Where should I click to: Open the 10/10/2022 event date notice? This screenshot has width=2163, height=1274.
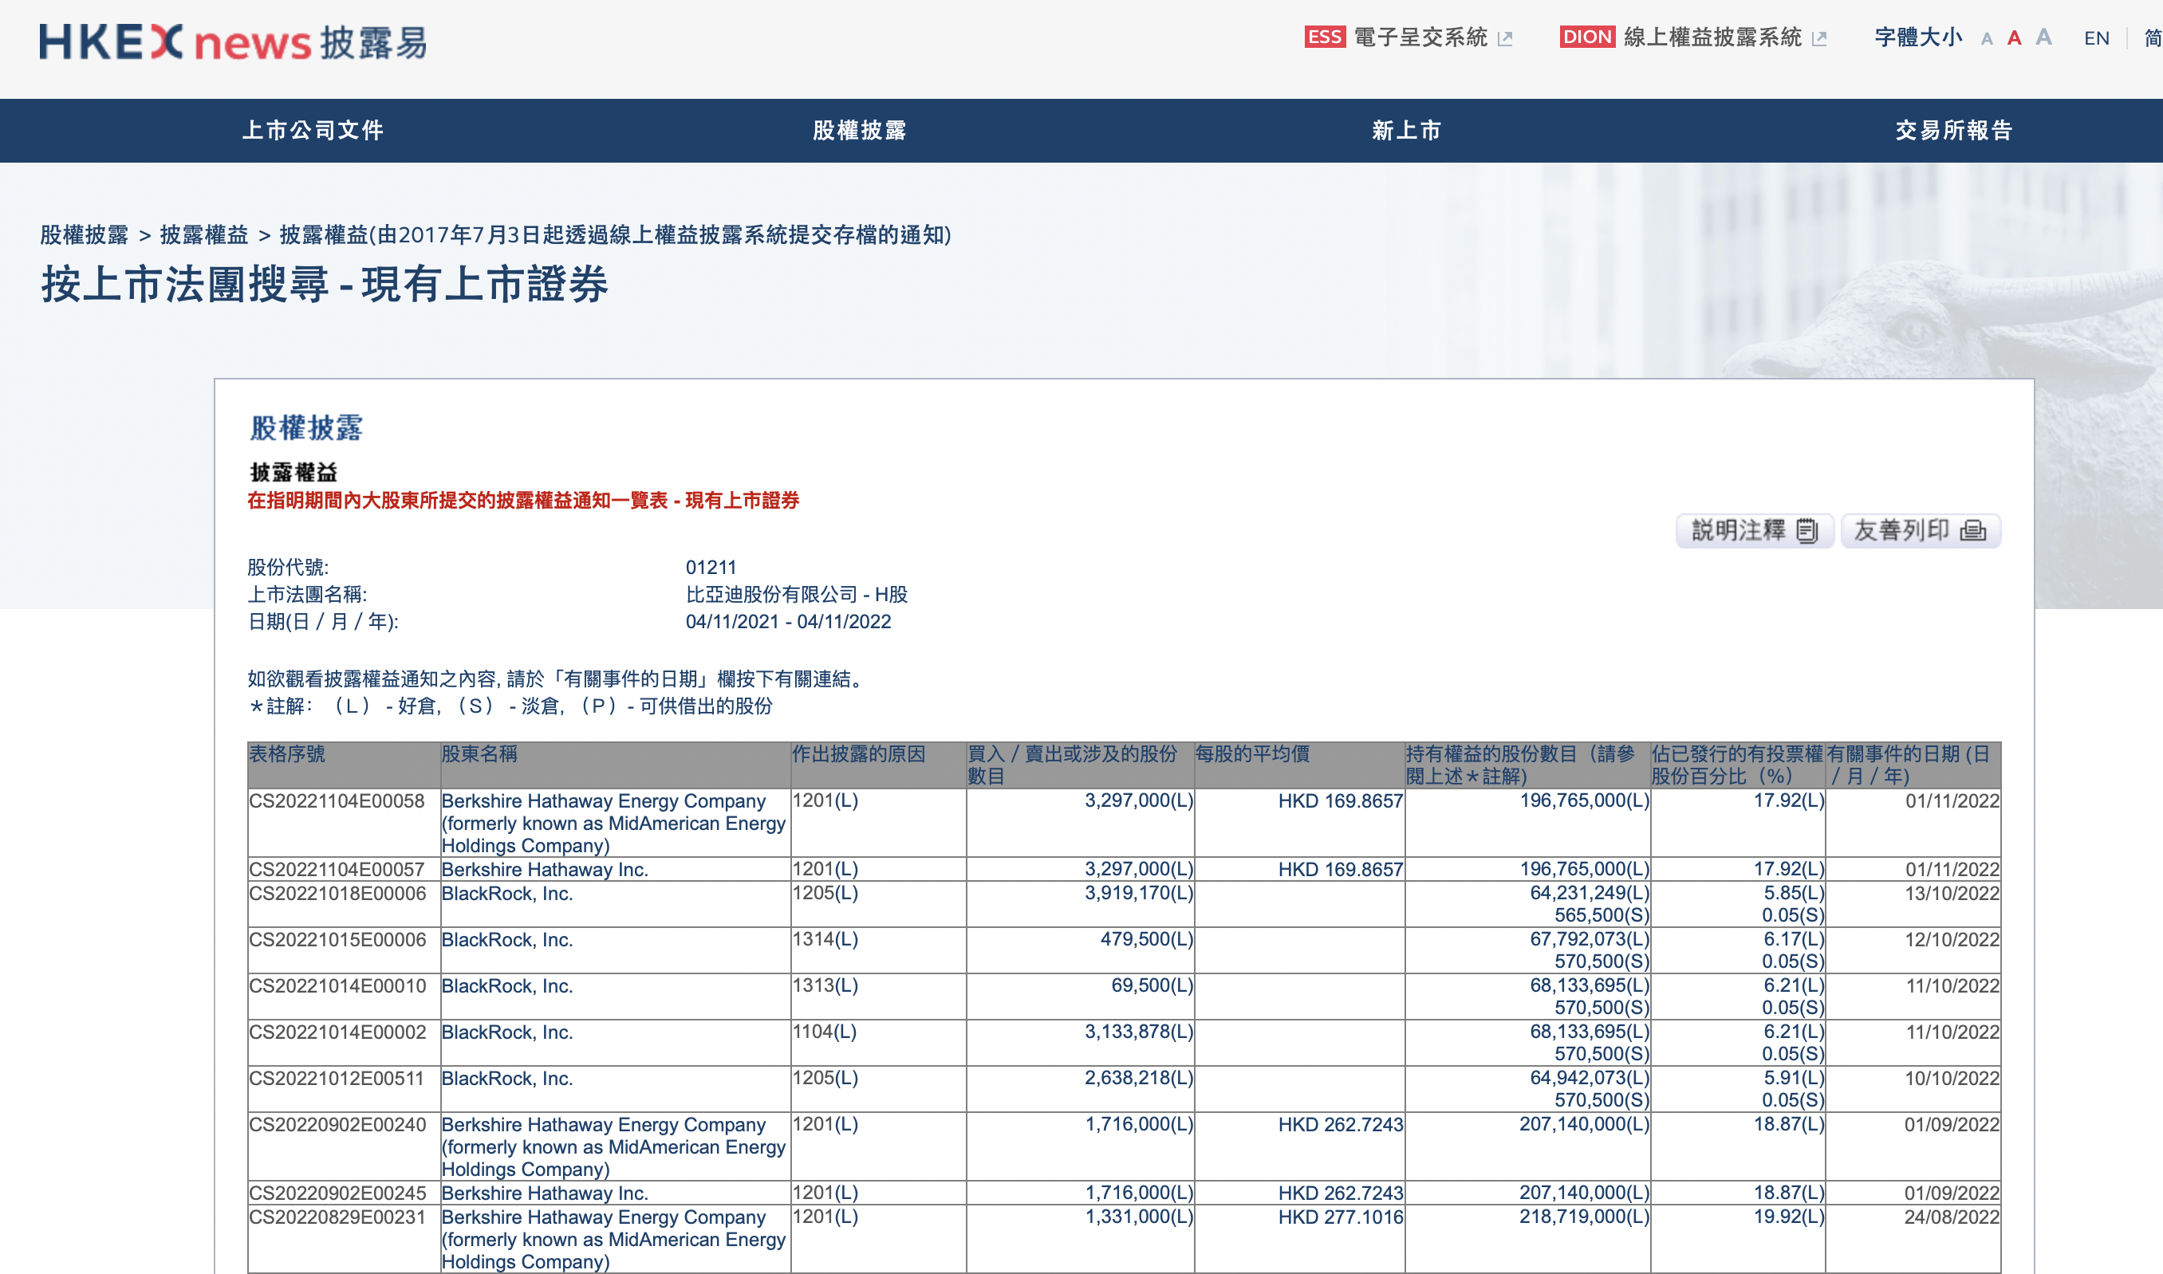1952,1079
